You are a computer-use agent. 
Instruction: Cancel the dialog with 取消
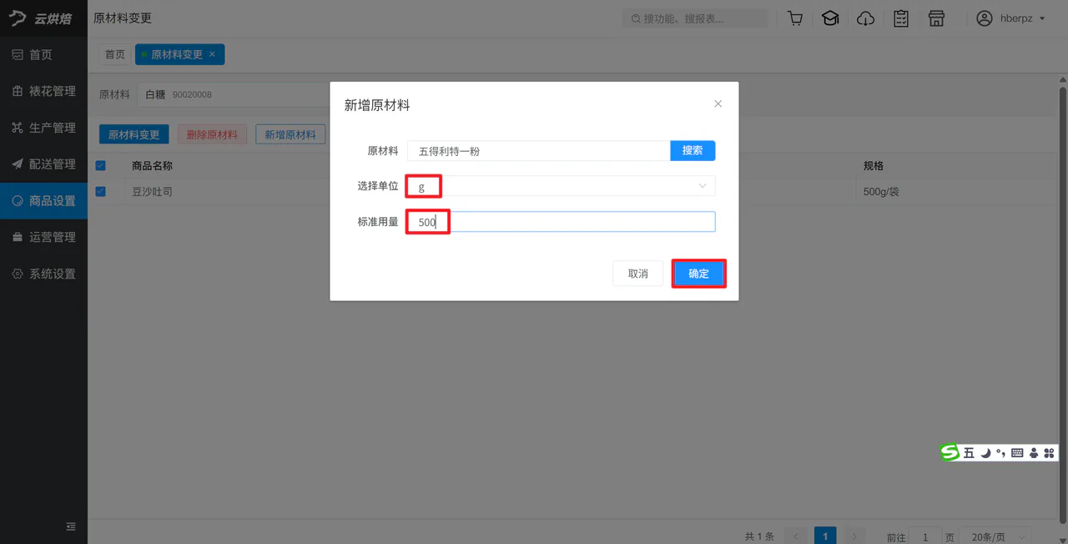[x=638, y=274]
